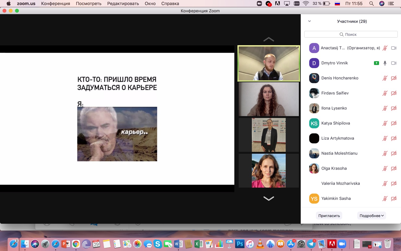
Task: Open the Конференция menu
Action: click(x=56, y=4)
